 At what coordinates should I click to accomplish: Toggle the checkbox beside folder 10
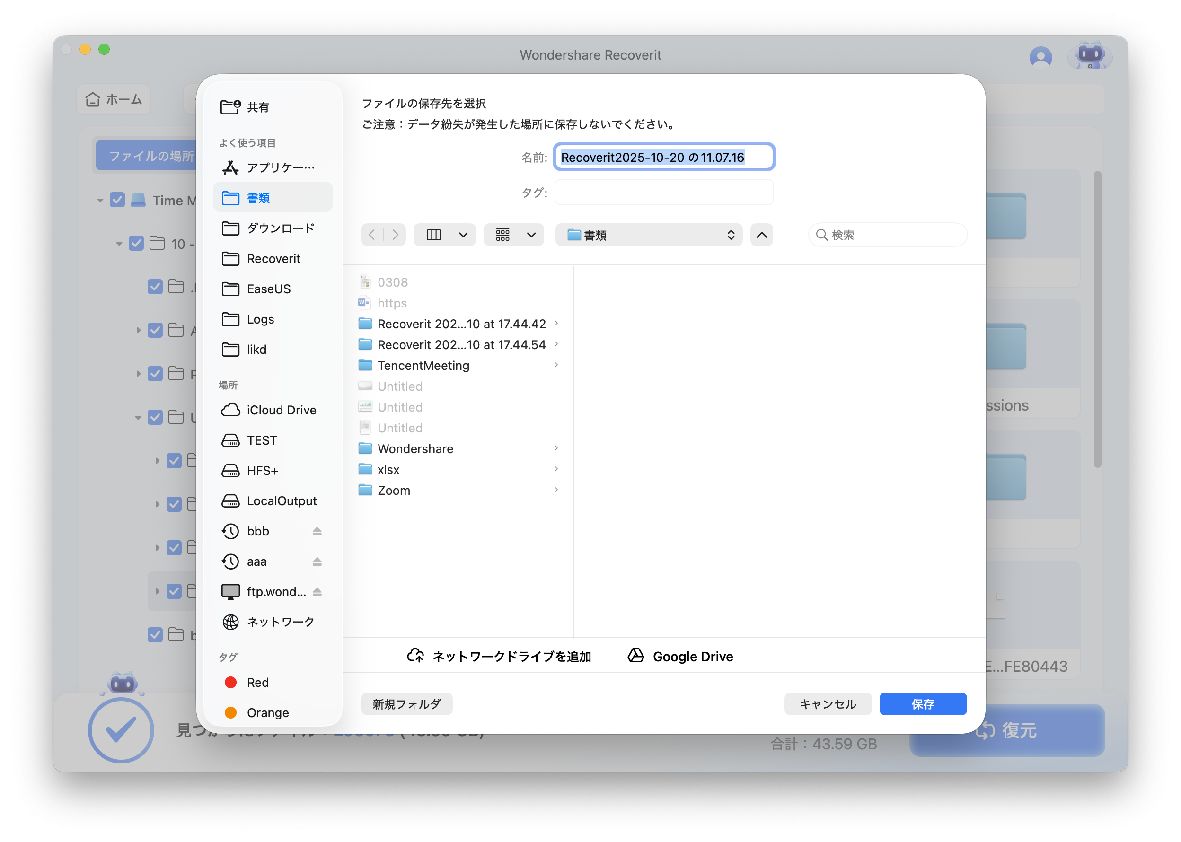tap(136, 243)
